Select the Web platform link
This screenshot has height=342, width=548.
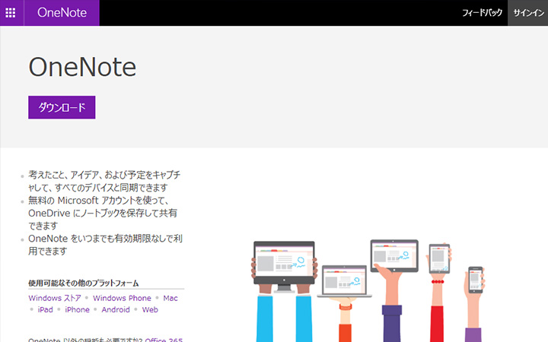150,309
